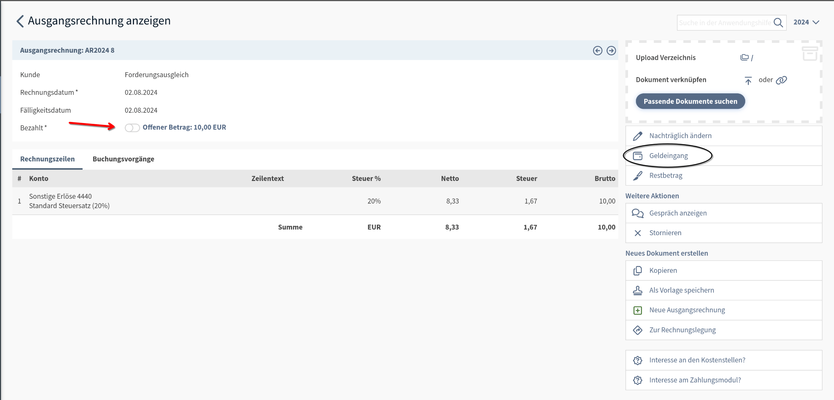Choose Nachträglich ändern to edit invoice
Viewport: 834px width, 400px height.
pos(680,136)
